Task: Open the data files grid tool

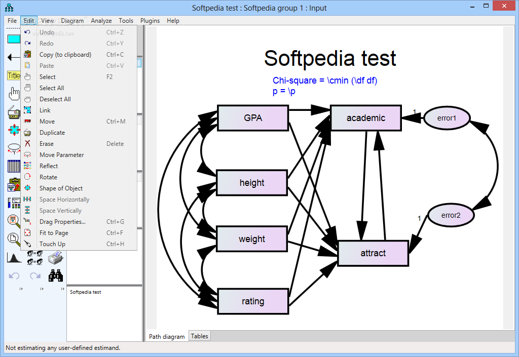Action: (14, 166)
